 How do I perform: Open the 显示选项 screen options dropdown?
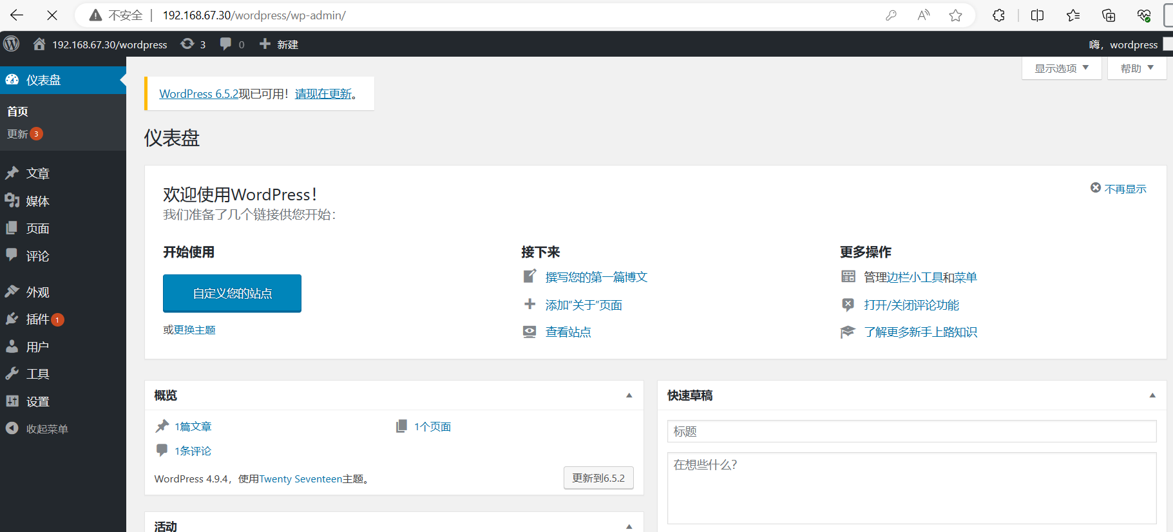pyautogui.click(x=1062, y=68)
